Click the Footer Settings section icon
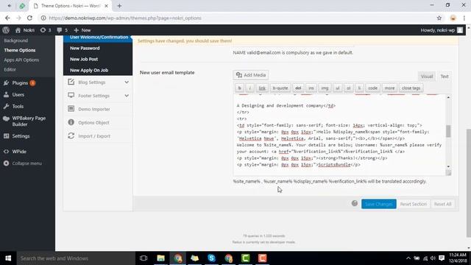Image resolution: width=471 pixels, height=265 pixels. coord(71,96)
